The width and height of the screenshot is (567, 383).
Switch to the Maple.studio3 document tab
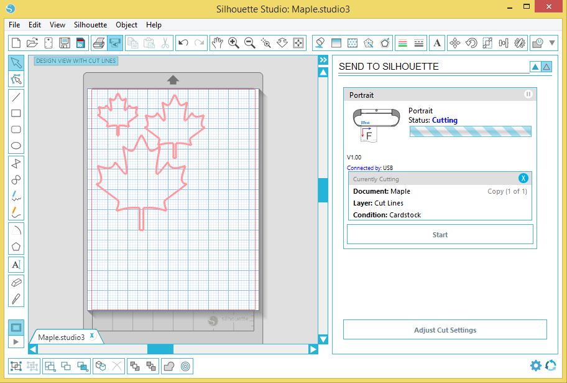[x=61, y=338]
